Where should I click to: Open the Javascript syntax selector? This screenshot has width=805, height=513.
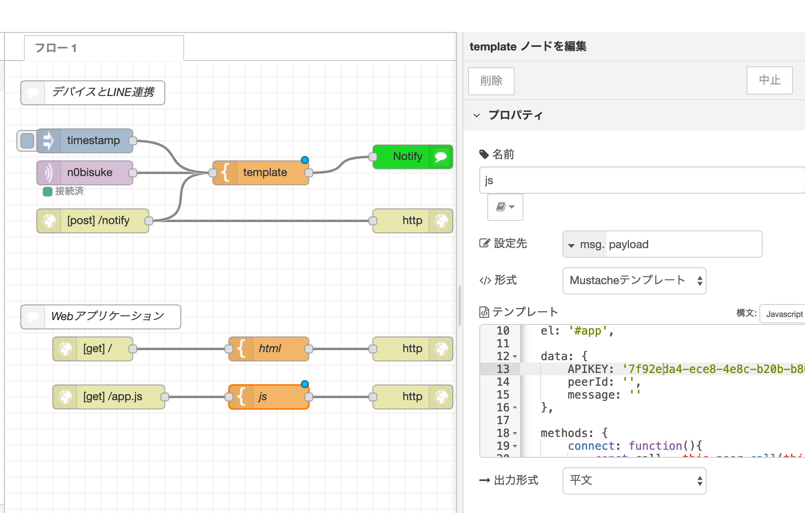(x=783, y=314)
